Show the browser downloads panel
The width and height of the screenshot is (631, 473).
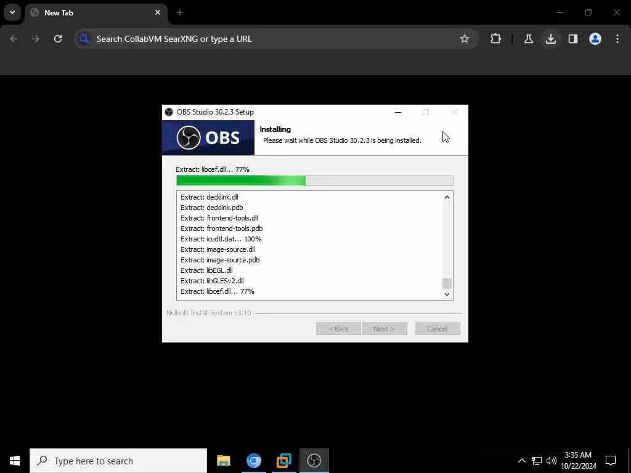click(551, 39)
